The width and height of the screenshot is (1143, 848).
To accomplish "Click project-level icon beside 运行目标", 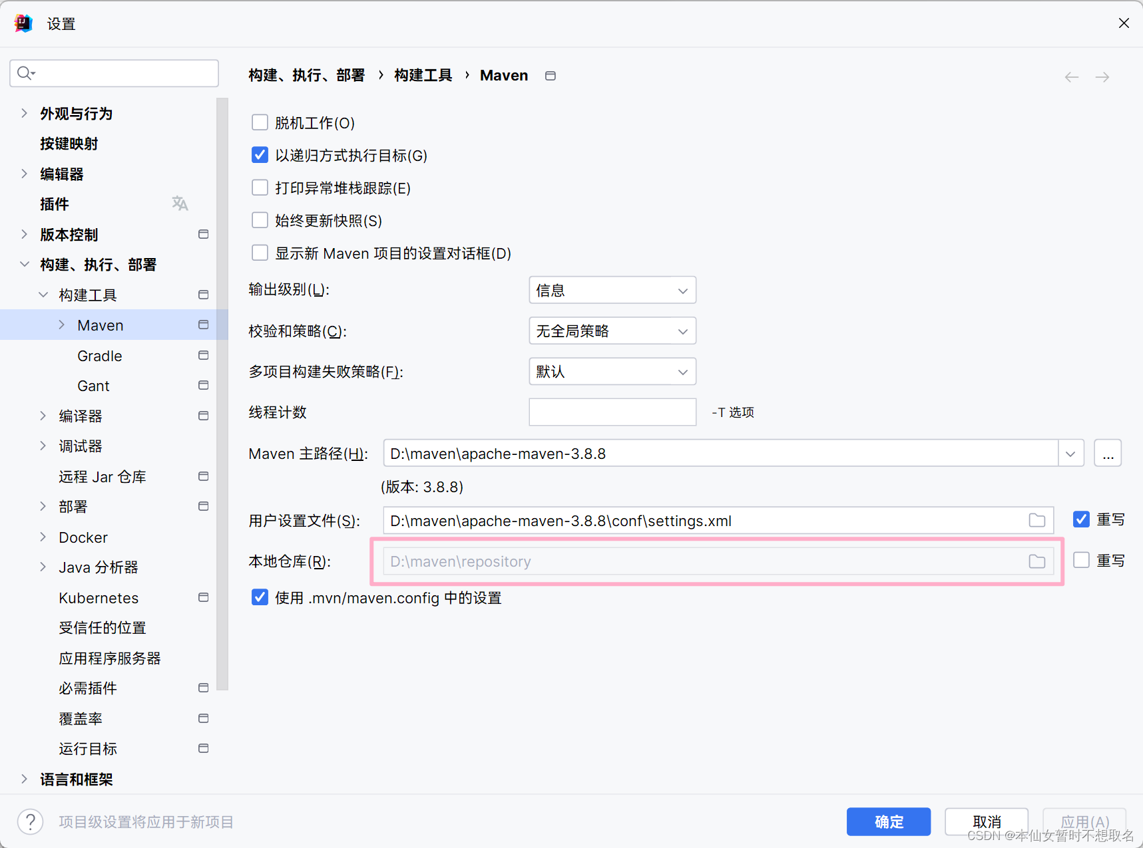I will click(204, 748).
